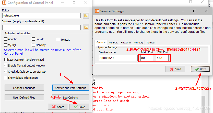Click the XAMPP icon in Service Settings title
Viewport: 213px width, 113px height.
click(97, 11)
